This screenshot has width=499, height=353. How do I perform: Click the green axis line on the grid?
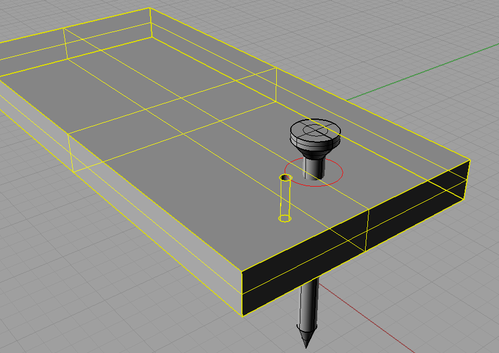pos(423,73)
